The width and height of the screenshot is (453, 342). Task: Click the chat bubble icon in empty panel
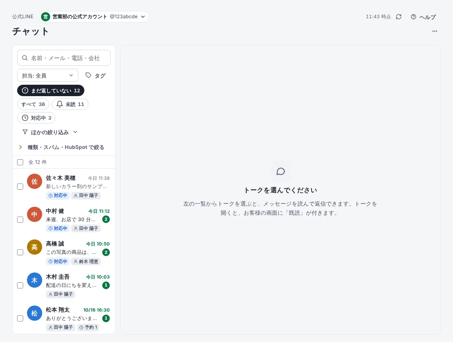point(280,172)
